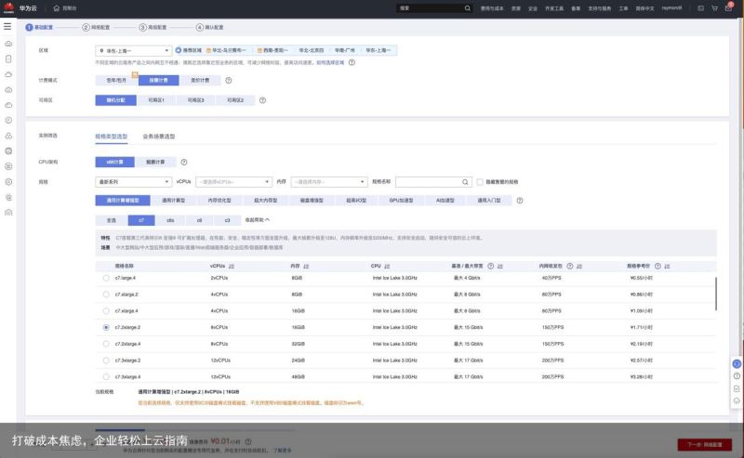Viewport: 744px width, 458px height.
Task: Click the screen icon left of the cart
Action: click(x=701, y=8)
